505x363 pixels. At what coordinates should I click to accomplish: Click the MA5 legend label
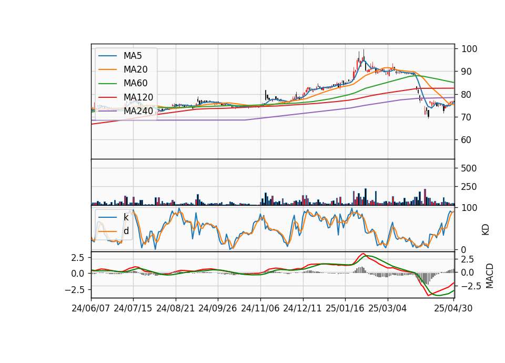click(133, 56)
